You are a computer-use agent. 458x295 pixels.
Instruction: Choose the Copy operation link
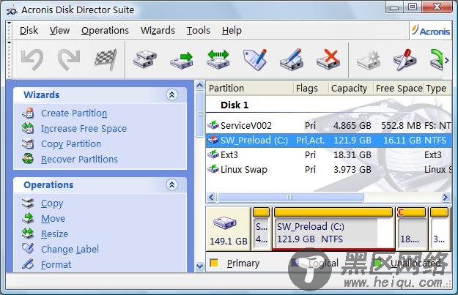coord(52,203)
